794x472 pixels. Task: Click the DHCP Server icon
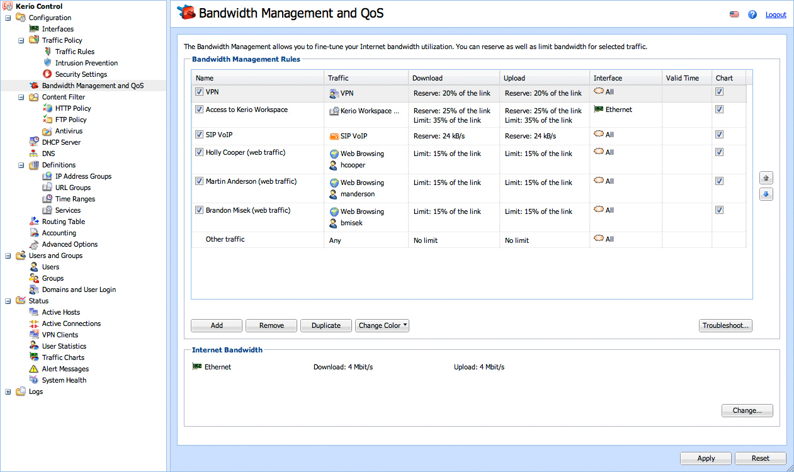(x=35, y=142)
